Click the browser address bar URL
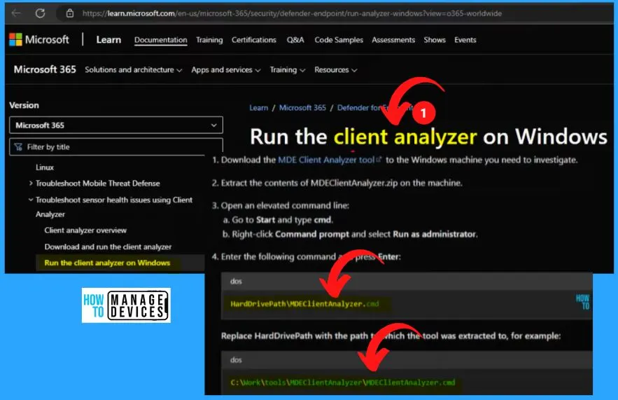This screenshot has height=400, width=618. [292, 13]
